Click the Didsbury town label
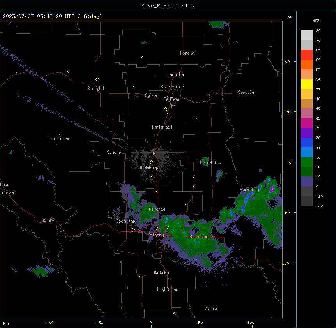 149,168
